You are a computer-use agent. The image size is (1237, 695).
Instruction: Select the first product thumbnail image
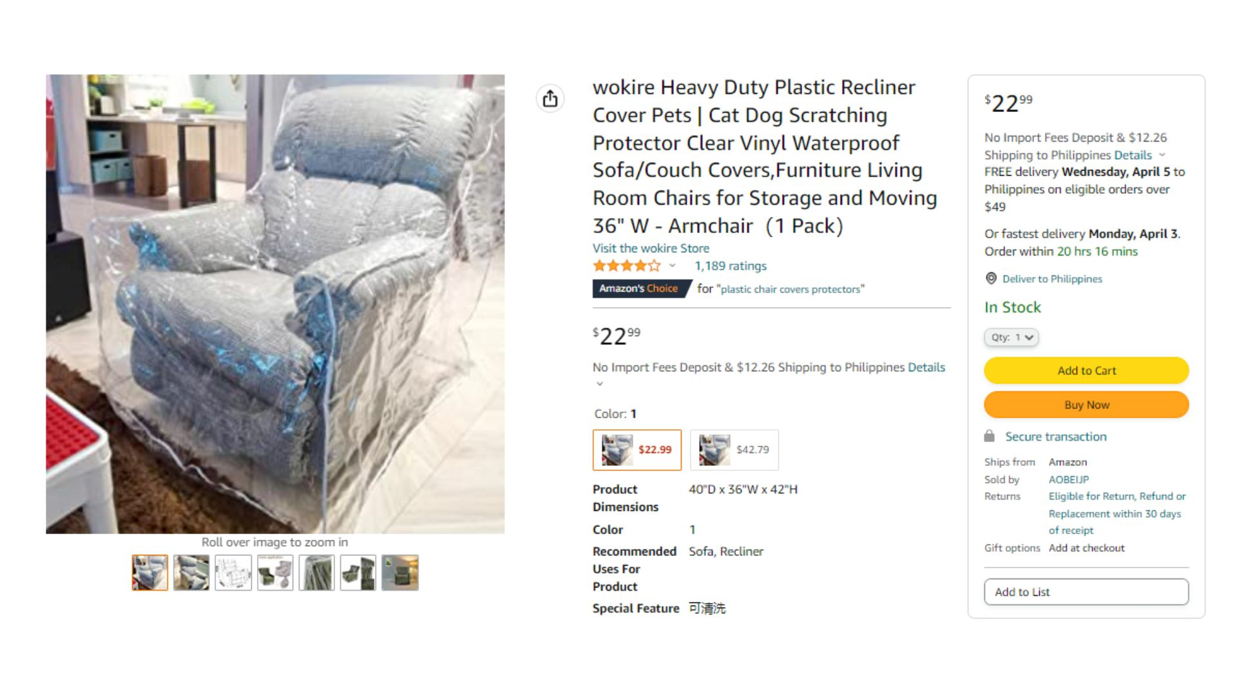click(x=150, y=573)
